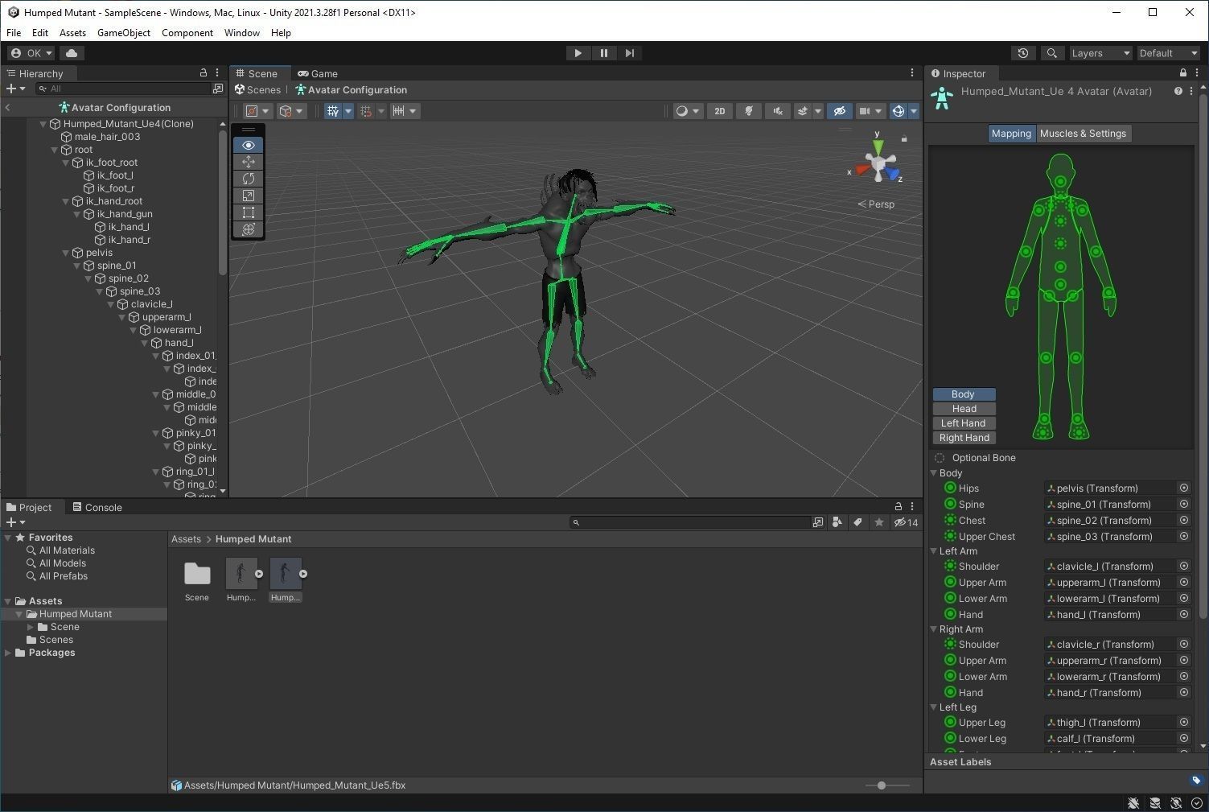Open the Layers dropdown
The width and height of the screenshot is (1209, 812).
[x=1100, y=53]
